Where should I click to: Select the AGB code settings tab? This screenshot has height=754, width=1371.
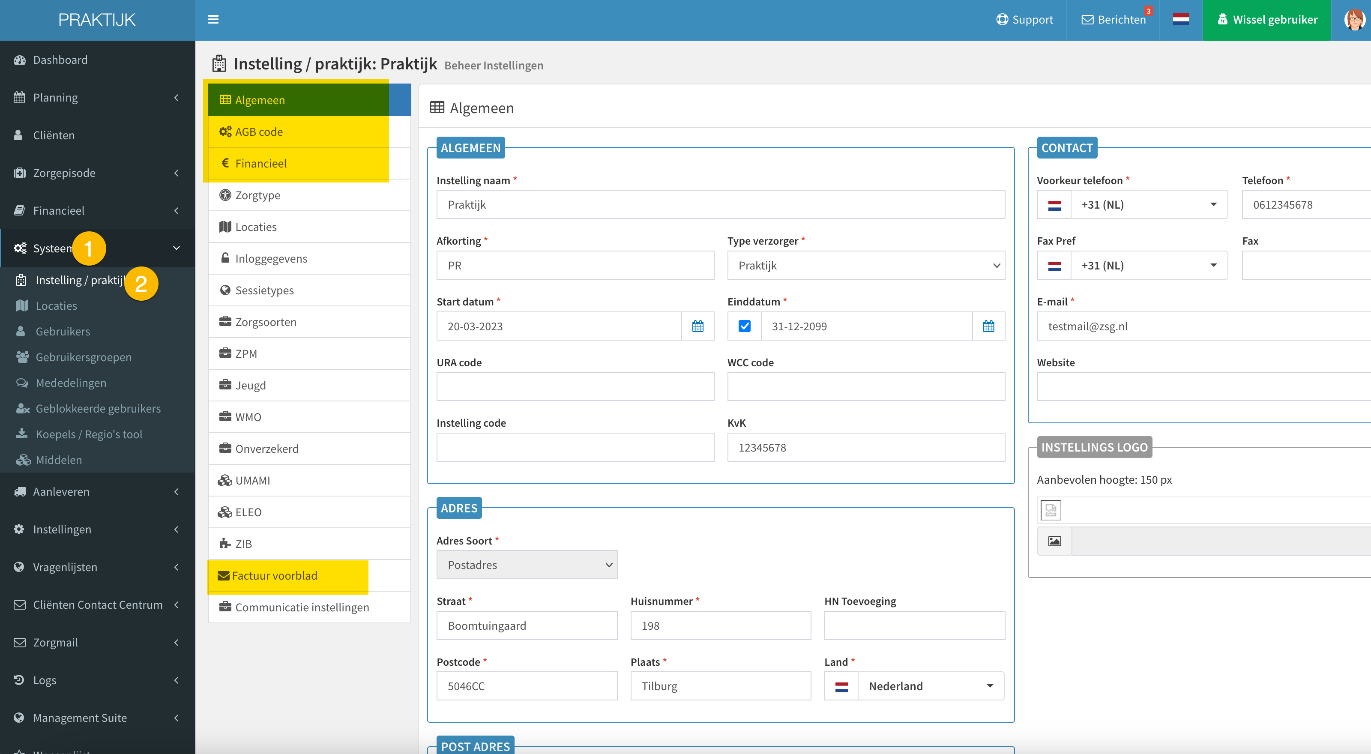[x=309, y=132]
